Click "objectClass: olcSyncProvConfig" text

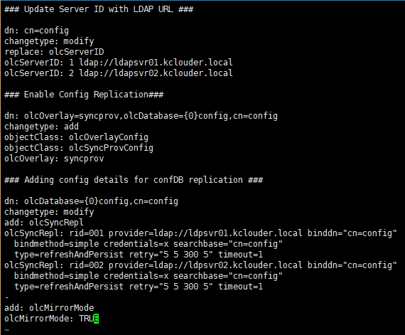tap(79, 148)
